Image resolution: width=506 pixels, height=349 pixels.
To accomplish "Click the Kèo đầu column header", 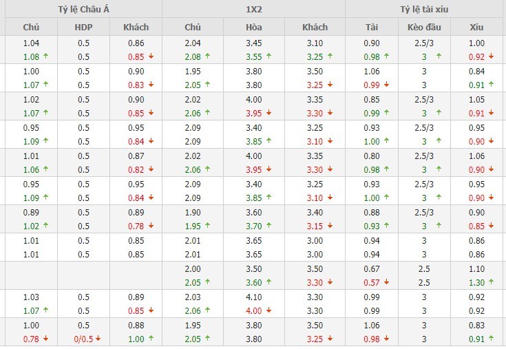I will [425, 27].
